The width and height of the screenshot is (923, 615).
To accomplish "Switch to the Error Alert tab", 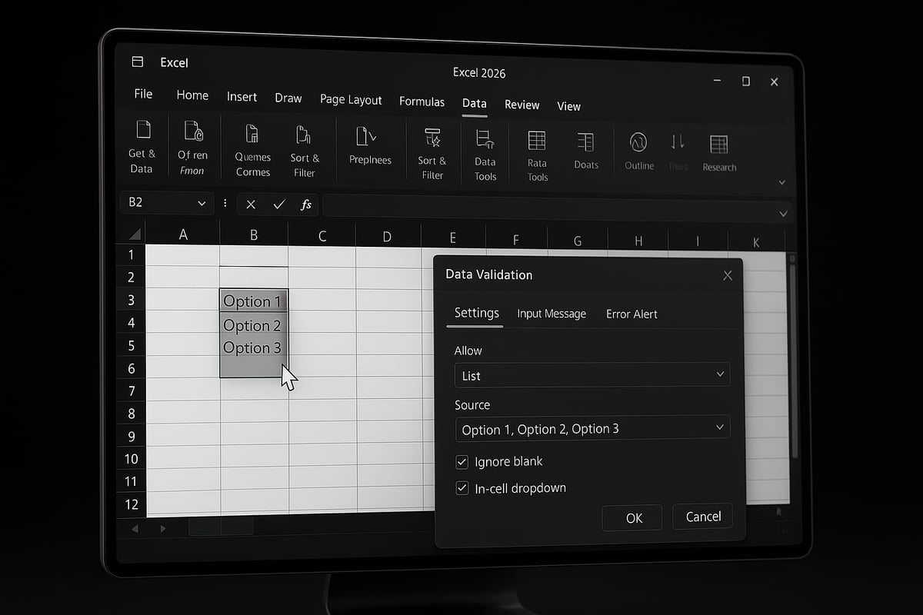I will [631, 314].
